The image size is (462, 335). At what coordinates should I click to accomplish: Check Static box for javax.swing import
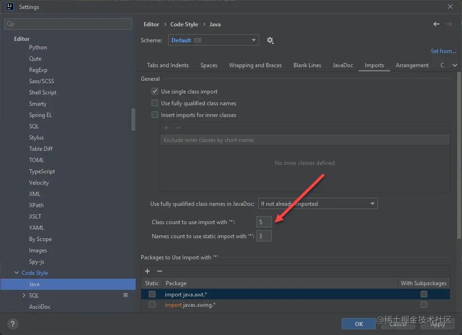152,304
